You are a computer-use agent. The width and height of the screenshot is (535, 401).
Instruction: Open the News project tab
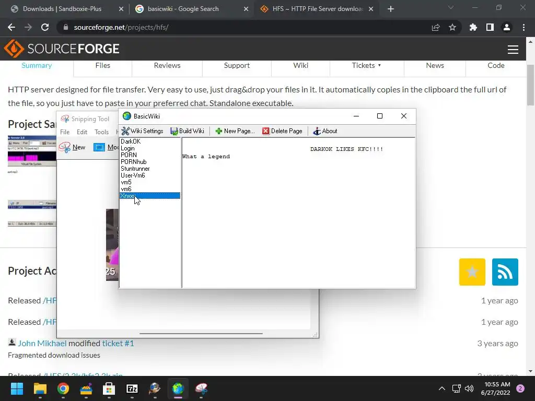[435, 65]
